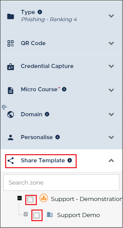
Task: Click the Share Template share icon
Action: [11, 161]
